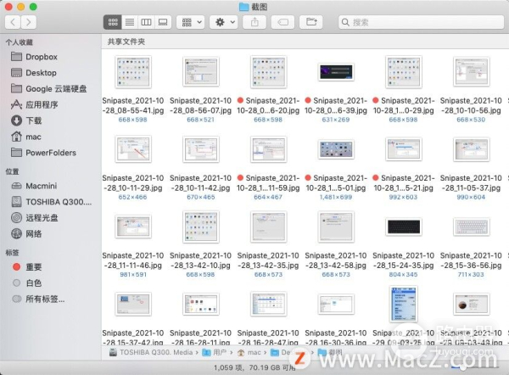Open the gear action menu
Image resolution: width=509 pixels, height=375 pixels.
224,22
